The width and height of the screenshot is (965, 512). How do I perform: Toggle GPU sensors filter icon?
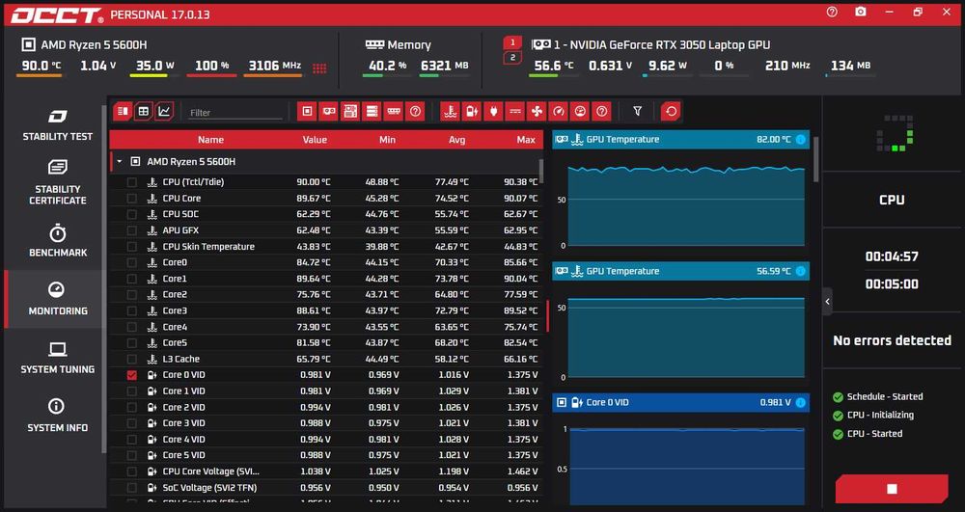329,111
